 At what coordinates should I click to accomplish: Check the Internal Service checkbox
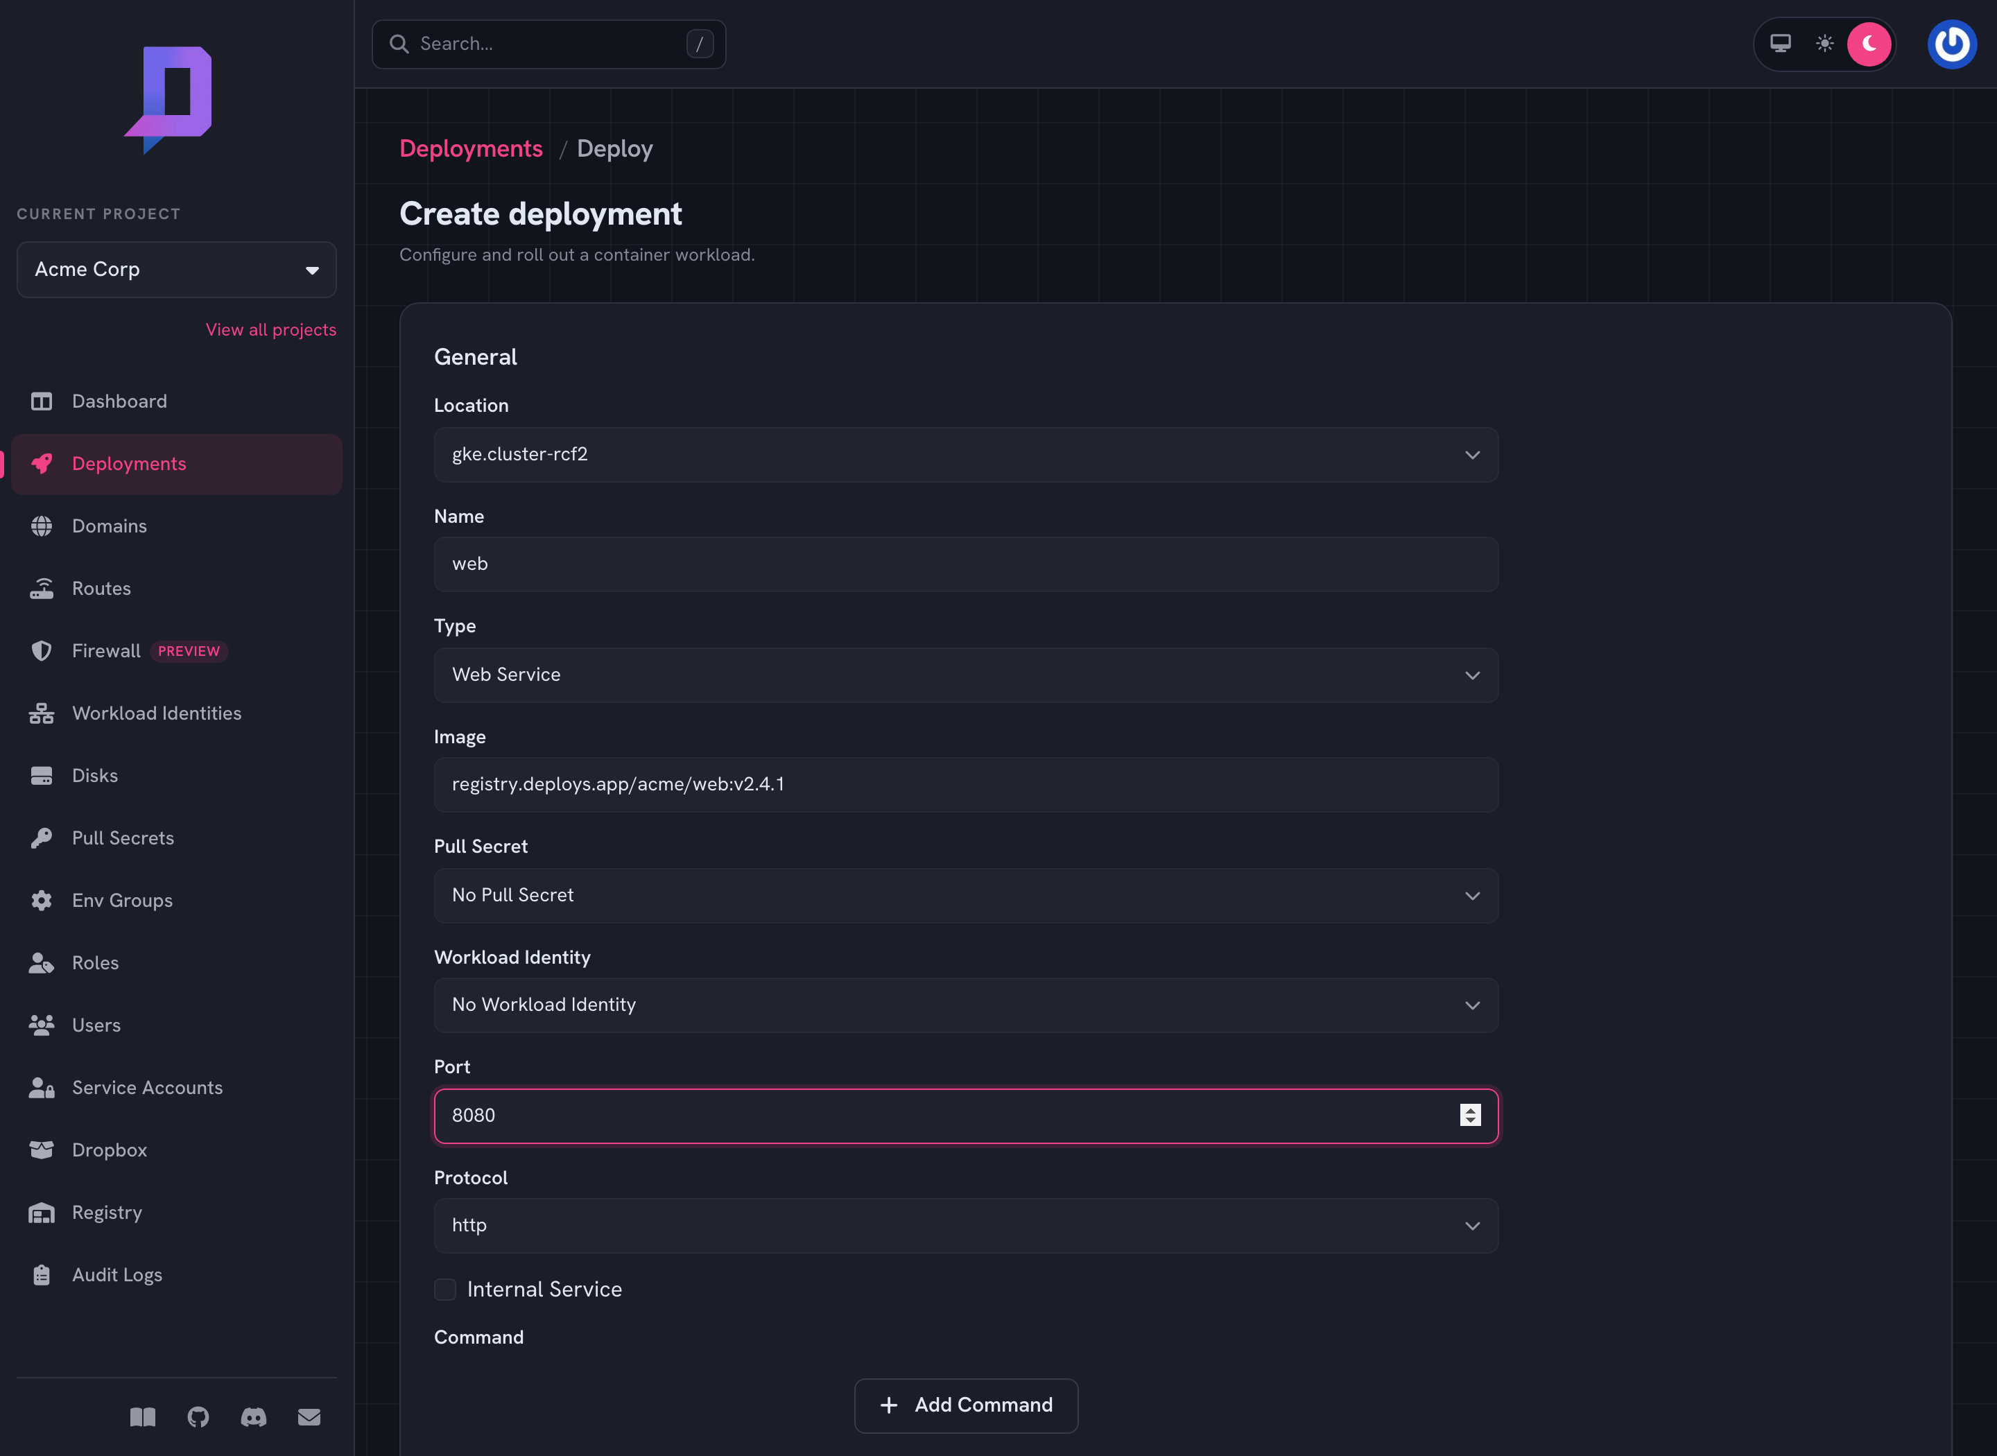[x=445, y=1290]
